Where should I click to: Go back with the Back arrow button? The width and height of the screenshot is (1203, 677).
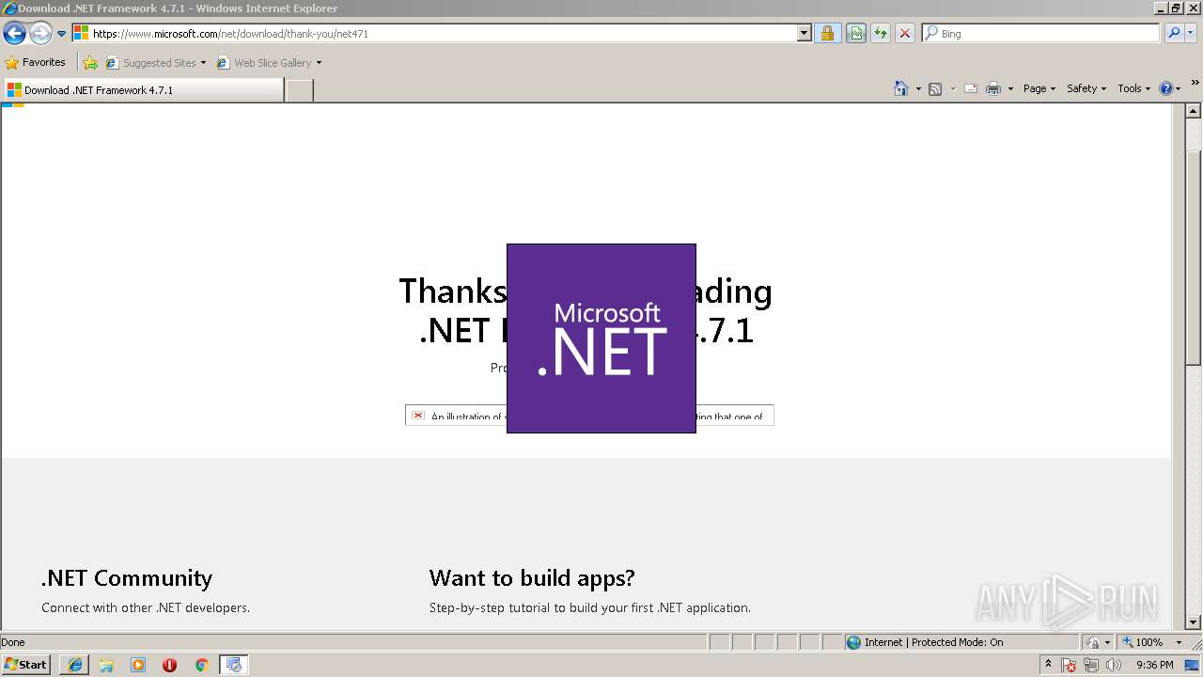pyautogui.click(x=14, y=34)
